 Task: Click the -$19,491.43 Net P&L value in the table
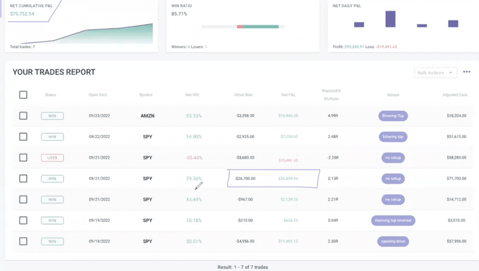(288, 160)
